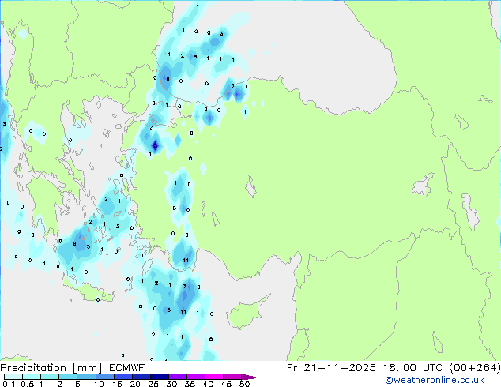Click the 'Precipitation [mm]' title text
The height and width of the screenshot is (387, 501).
51,368
